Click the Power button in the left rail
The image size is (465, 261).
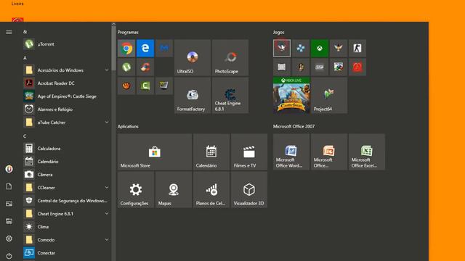pyautogui.click(x=9, y=256)
